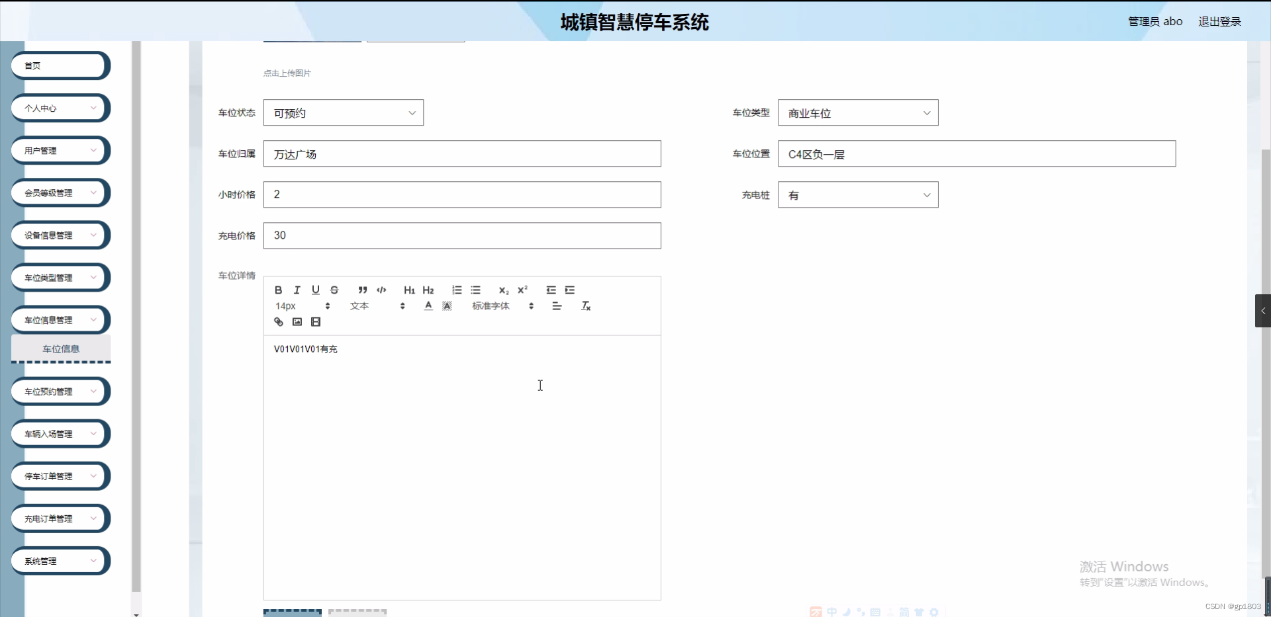This screenshot has width=1271, height=617.
Task: Clear text formatting in the editor
Action: 585,306
